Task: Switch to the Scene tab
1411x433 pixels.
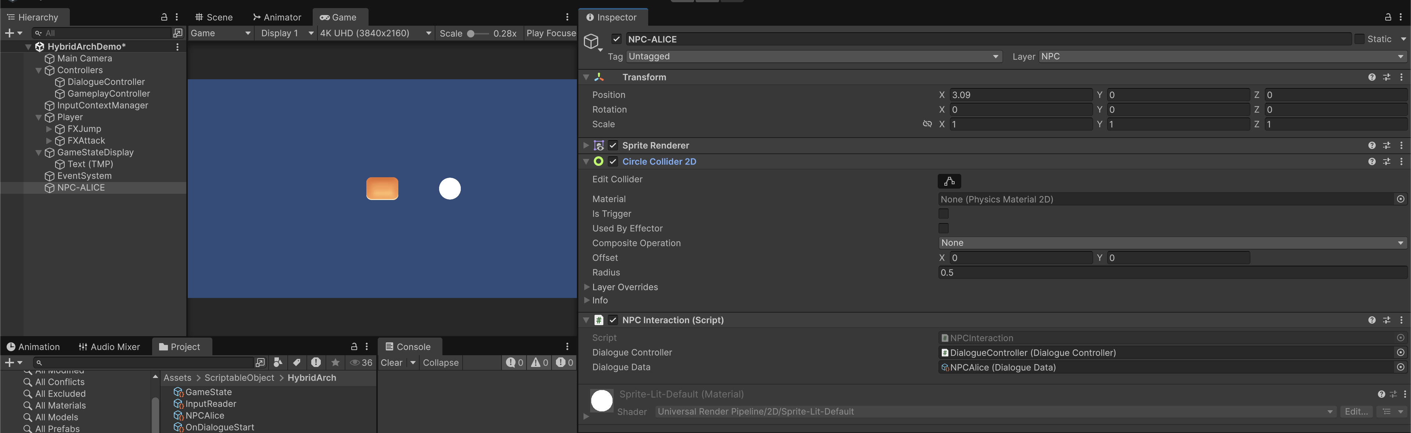Action: (x=214, y=17)
